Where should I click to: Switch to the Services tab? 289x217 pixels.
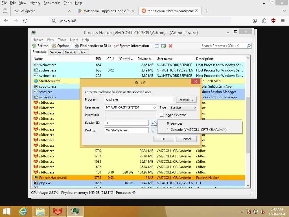[x=56, y=52]
